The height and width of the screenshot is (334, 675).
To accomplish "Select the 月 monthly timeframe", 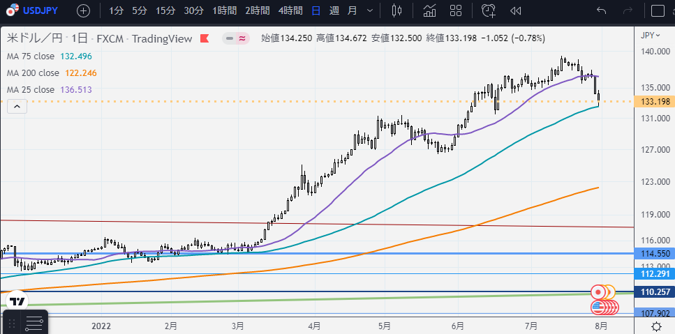I will click(x=352, y=10).
